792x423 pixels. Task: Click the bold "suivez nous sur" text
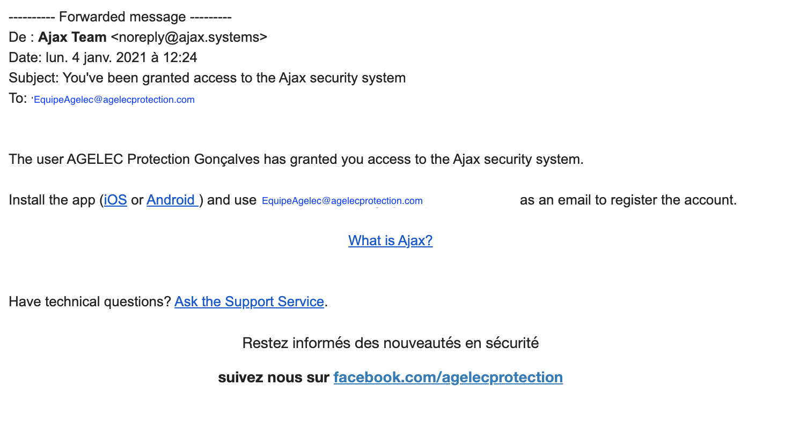click(x=273, y=377)
